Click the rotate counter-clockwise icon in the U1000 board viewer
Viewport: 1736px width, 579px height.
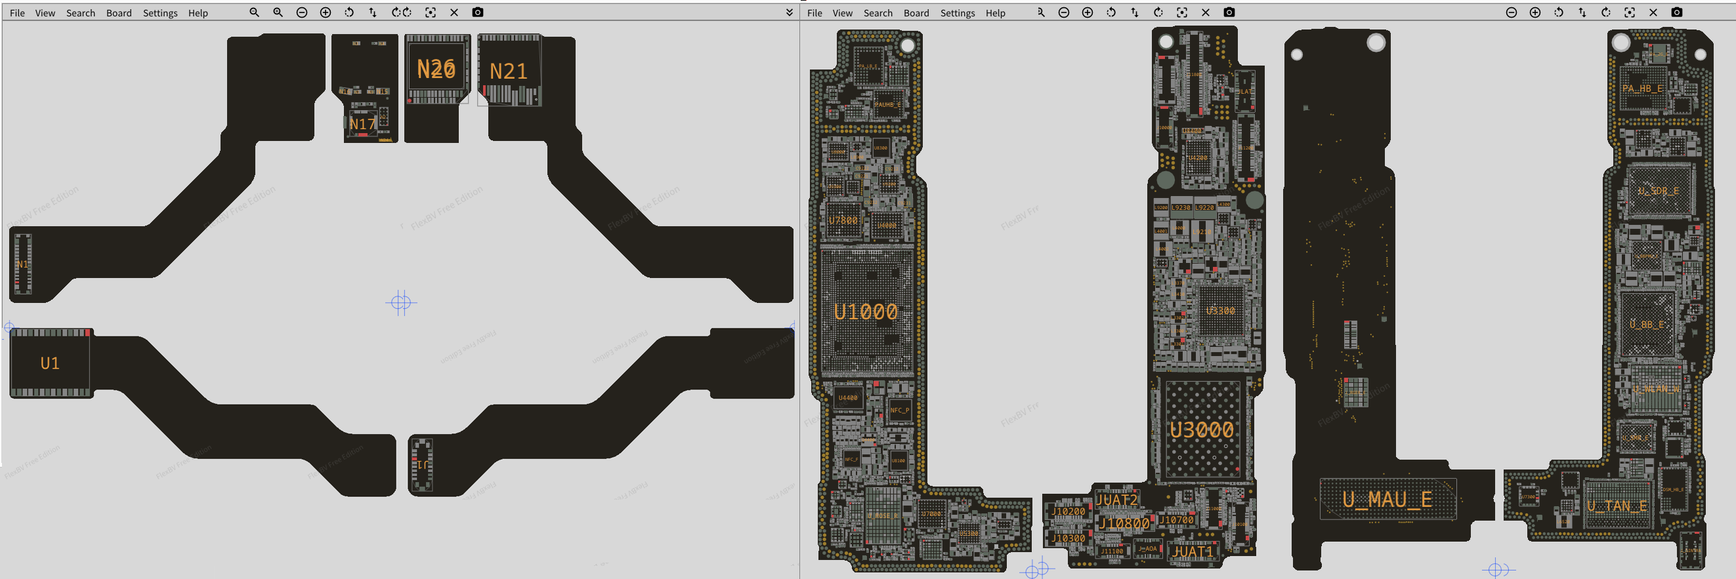(1111, 12)
